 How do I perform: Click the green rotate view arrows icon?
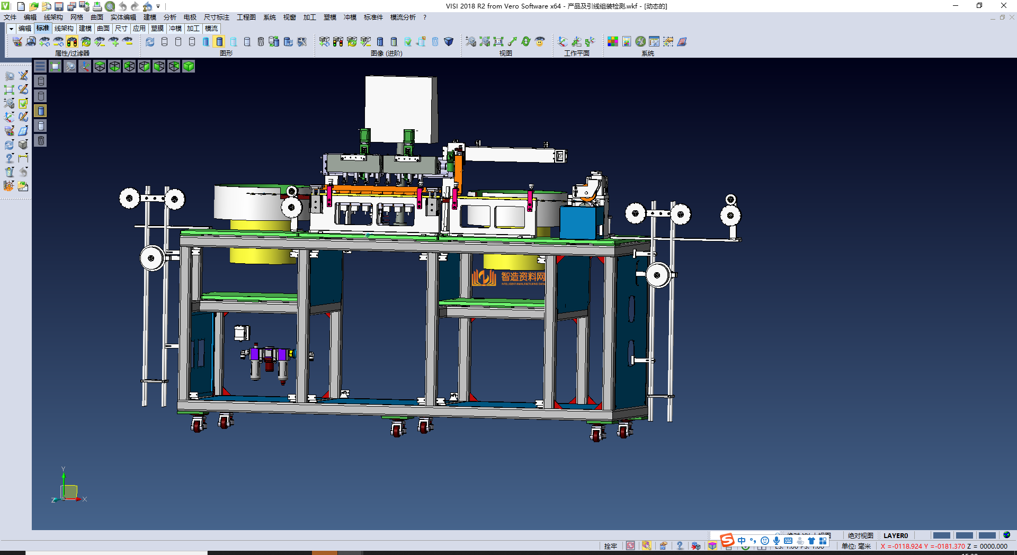525,41
